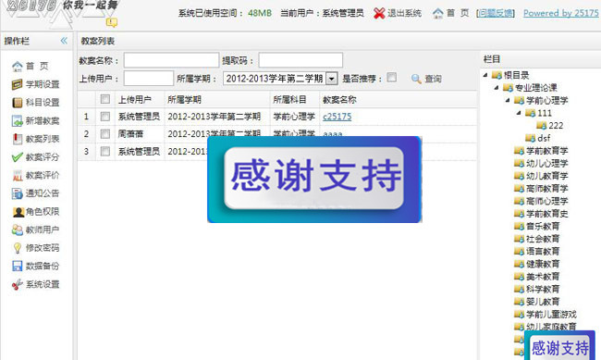Image resolution: width=601 pixels, height=360 pixels.
Task: Tick the checkbox for 周蓓蓓 row
Action: [x=105, y=133]
